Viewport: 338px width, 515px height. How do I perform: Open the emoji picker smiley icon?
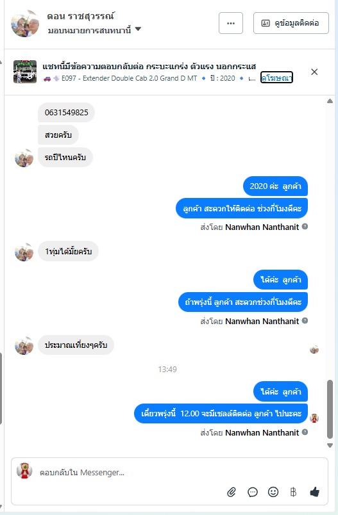(x=273, y=492)
